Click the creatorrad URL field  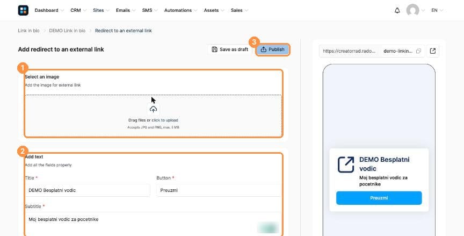pos(350,51)
